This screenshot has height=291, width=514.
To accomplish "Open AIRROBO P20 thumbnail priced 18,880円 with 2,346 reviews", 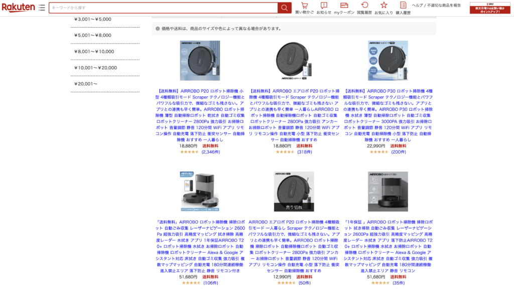I will coord(200,61).
